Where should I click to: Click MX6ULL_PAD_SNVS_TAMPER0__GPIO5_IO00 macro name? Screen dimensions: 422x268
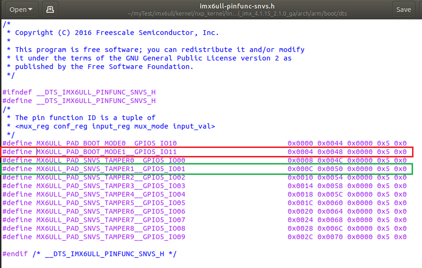(x=111, y=161)
